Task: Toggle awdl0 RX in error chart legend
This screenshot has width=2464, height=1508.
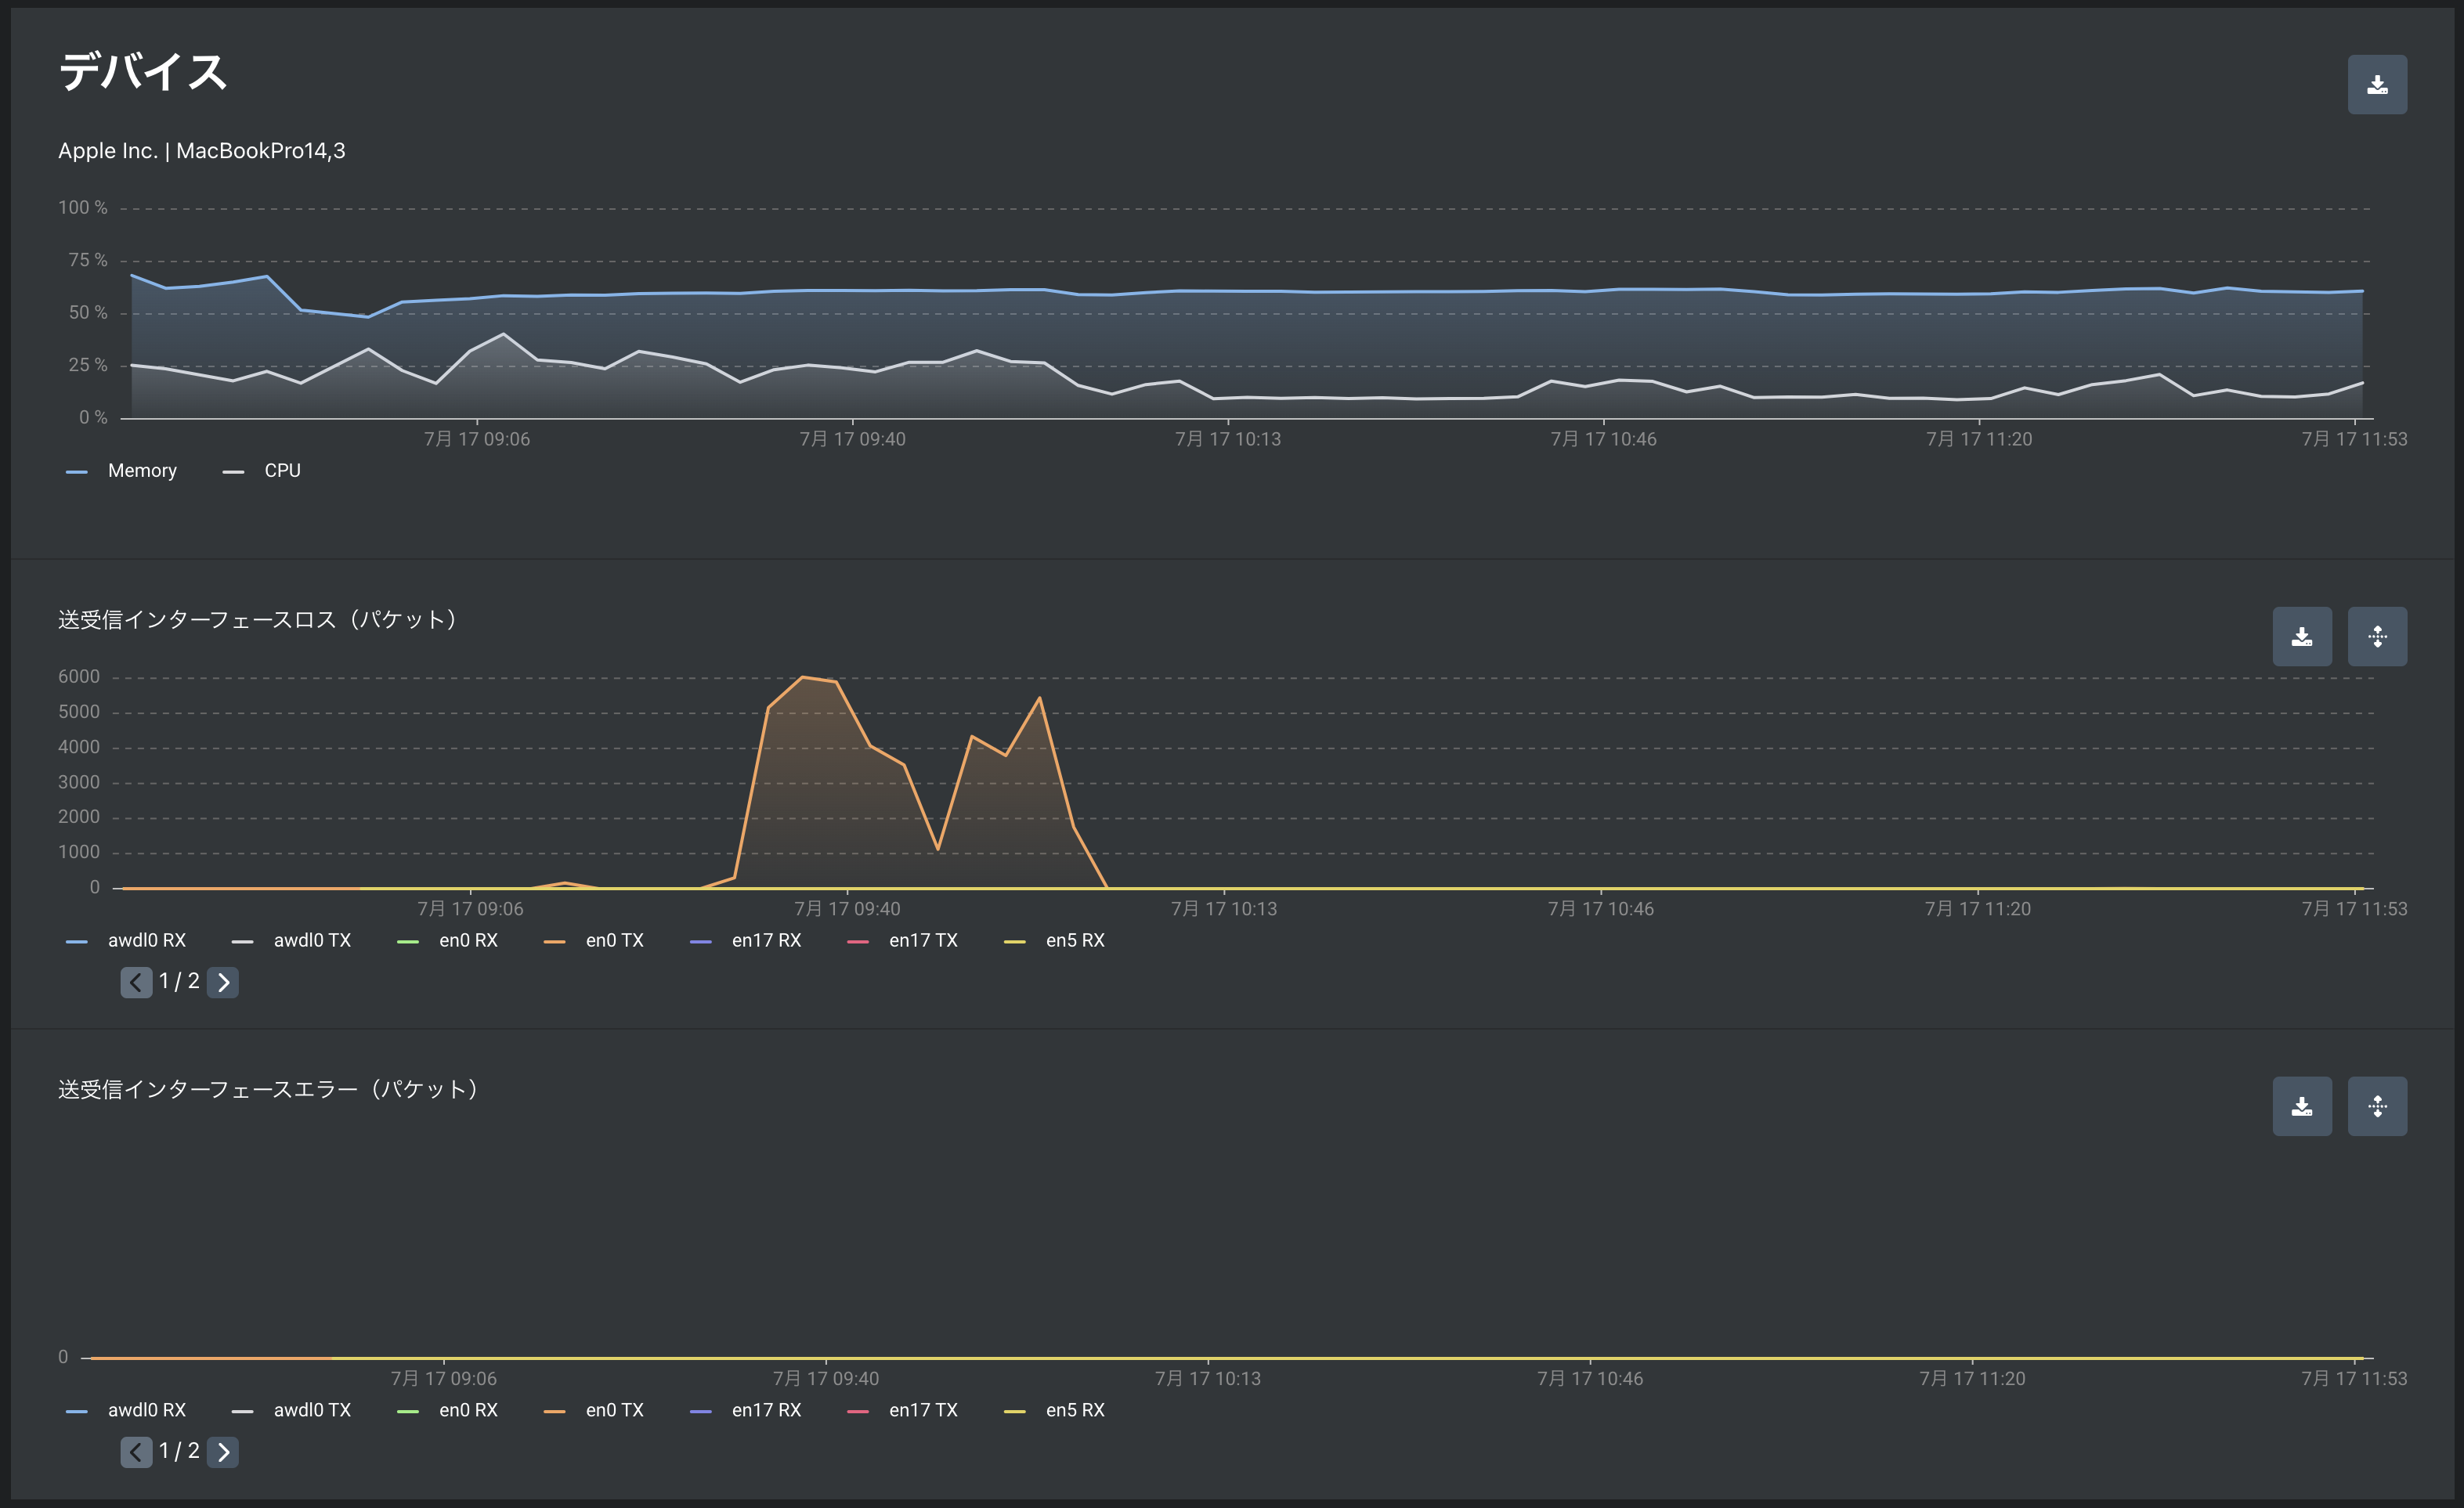Action: coord(126,1411)
